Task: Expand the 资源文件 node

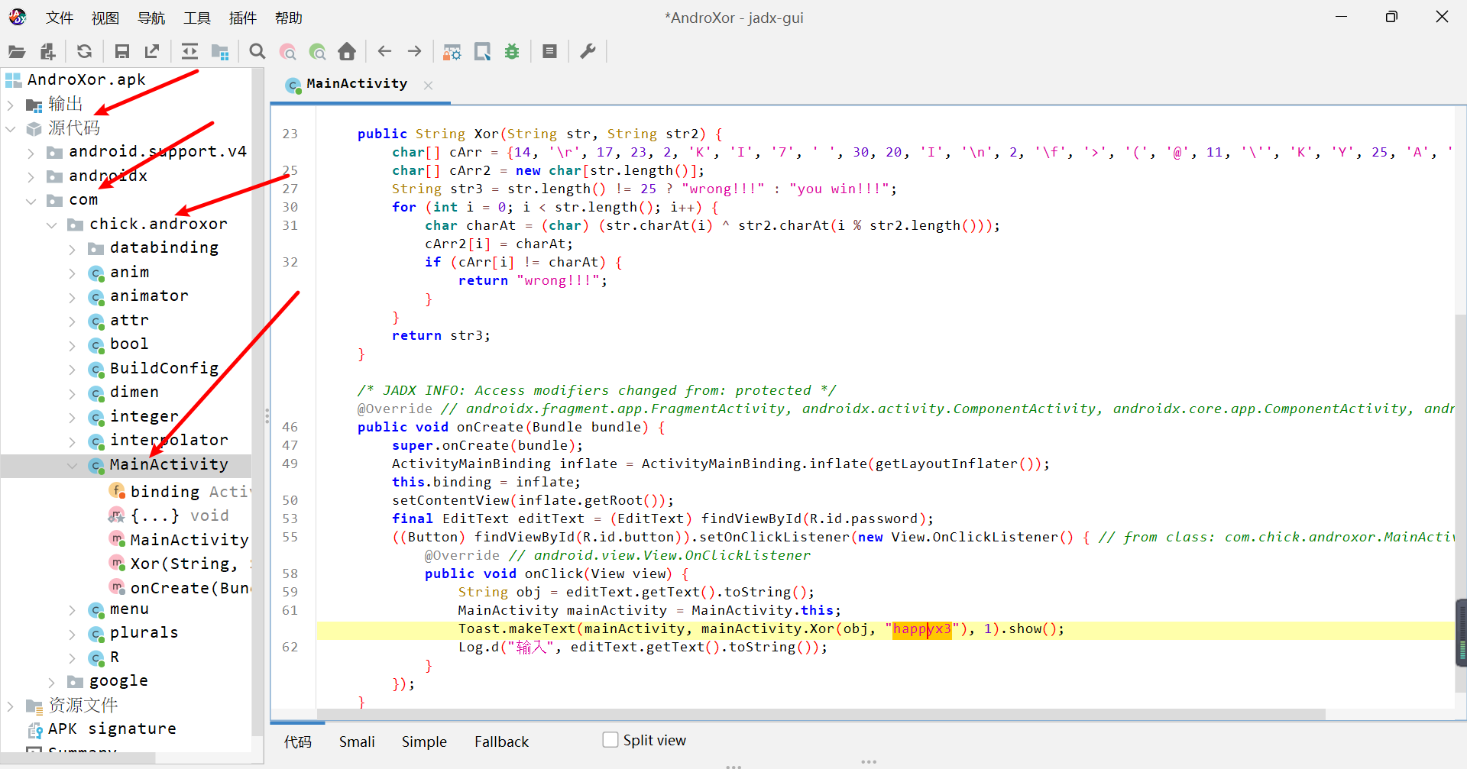Action: [11, 706]
